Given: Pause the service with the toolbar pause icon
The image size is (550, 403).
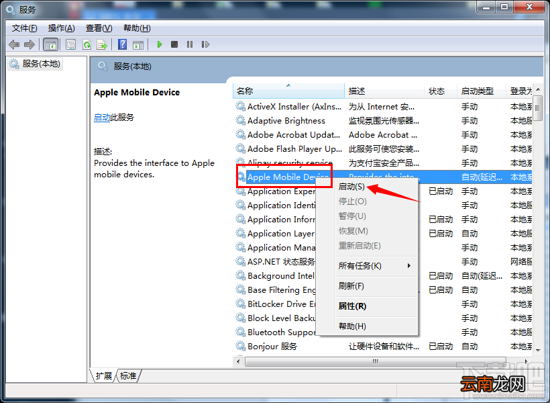Looking at the screenshot, I should (x=190, y=44).
